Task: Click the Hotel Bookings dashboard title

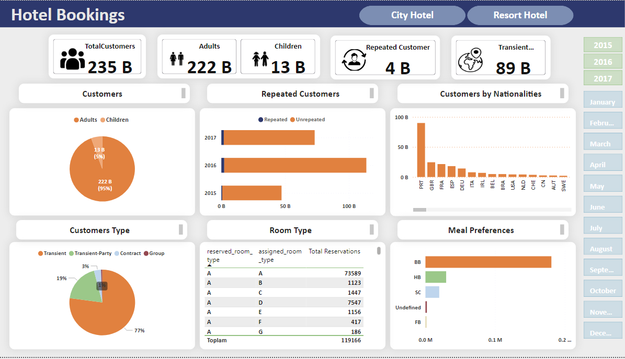Action: (68, 15)
